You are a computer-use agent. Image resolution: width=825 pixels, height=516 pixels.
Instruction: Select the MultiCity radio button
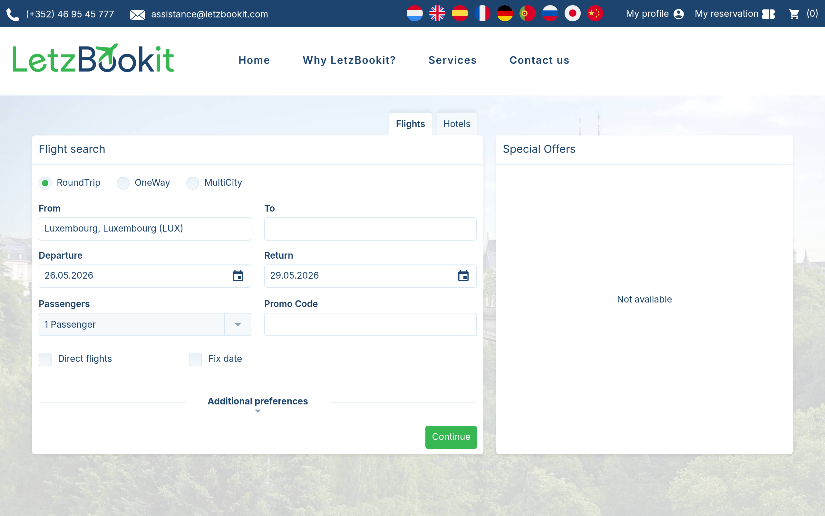point(193,183)
